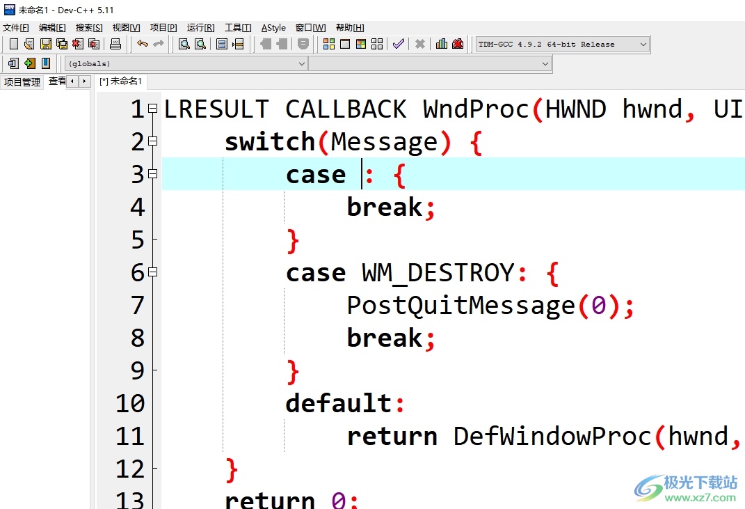Click the blue bookmark toolbar icon
745x509 pixels.
pos(46,63)
